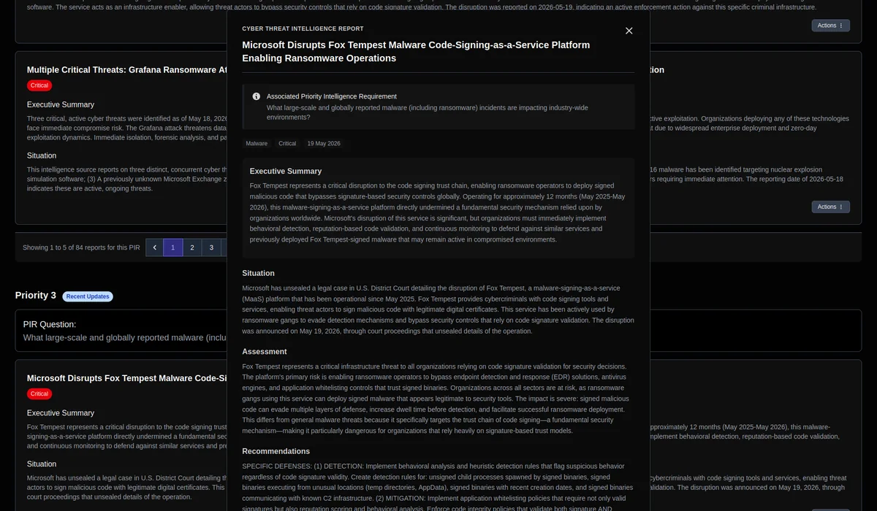Close the Fox Tempest report dialog
Image resolution: width=877 pixels, height=511 pixels.
(x=629, y=31)
